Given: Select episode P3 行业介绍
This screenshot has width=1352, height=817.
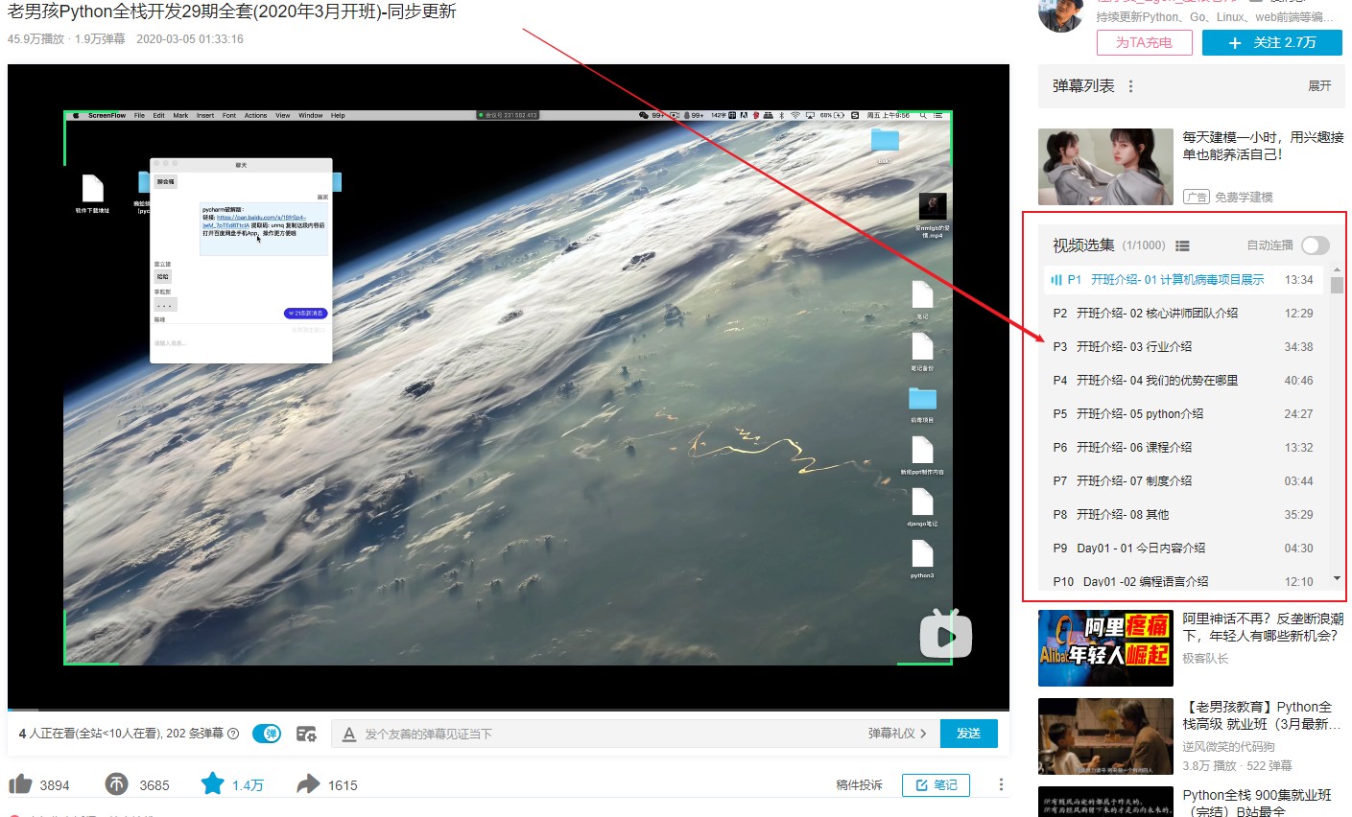Looking at the screenshot, I should click(x=1183, y=347).
